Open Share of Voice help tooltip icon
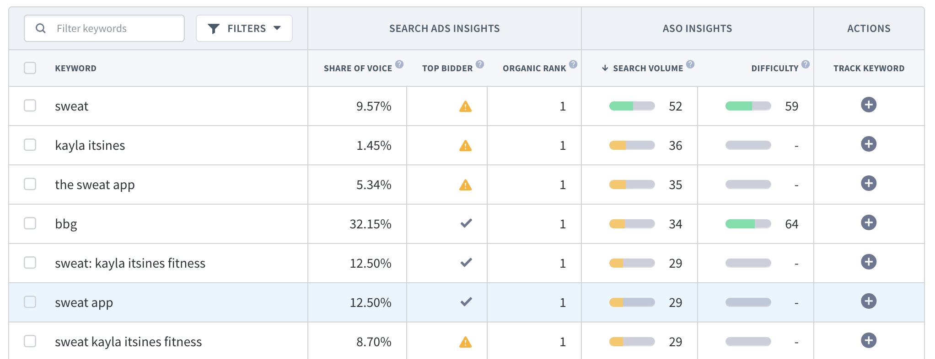The height and width of the screenshot is (359, 935). pos(399,64)
